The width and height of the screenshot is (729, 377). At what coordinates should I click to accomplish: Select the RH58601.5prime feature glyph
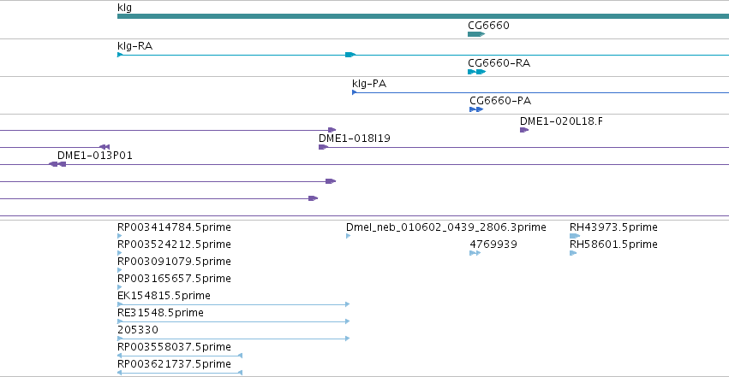click(x=573, y=253)
